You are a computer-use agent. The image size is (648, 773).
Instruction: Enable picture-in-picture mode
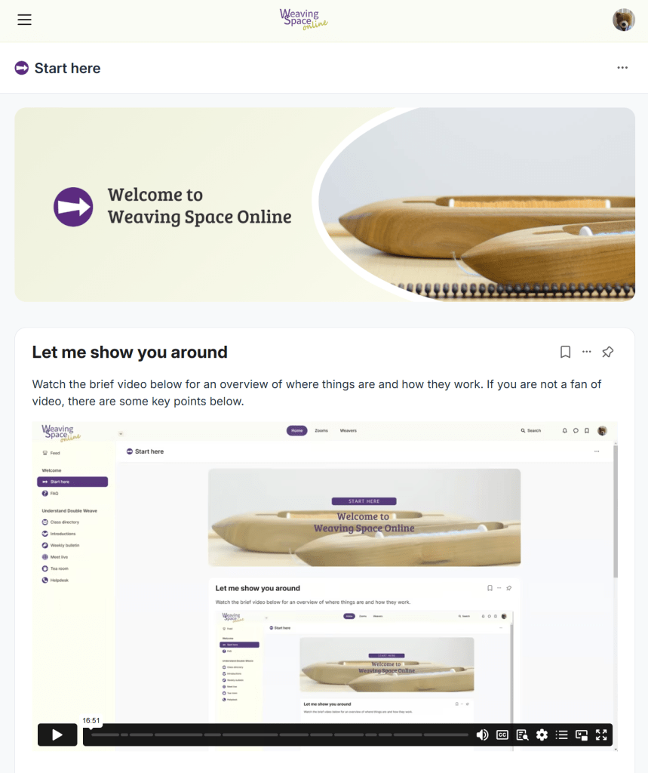click(x=582, y=735)
